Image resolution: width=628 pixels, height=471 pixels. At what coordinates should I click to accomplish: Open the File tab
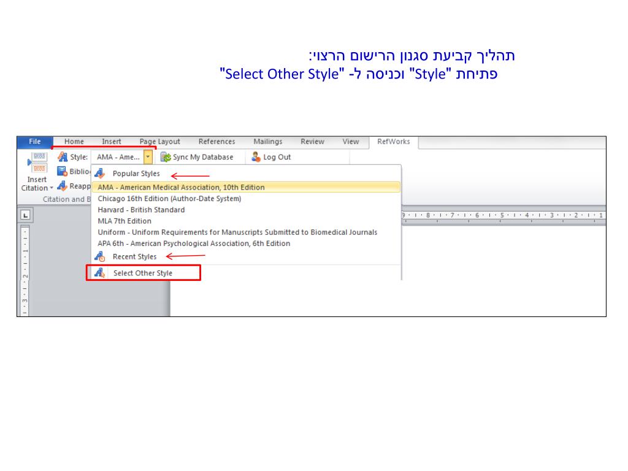point(35,142)
